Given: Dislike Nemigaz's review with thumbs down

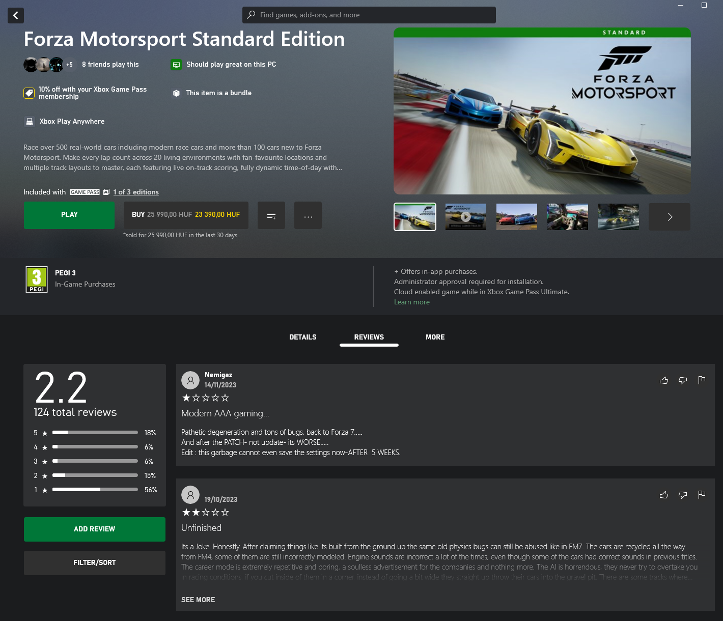Looking at the screenshot, I should (x=683, y=380).
